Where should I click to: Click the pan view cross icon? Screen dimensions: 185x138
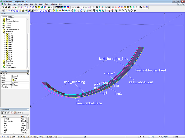(x=135, y=11)
